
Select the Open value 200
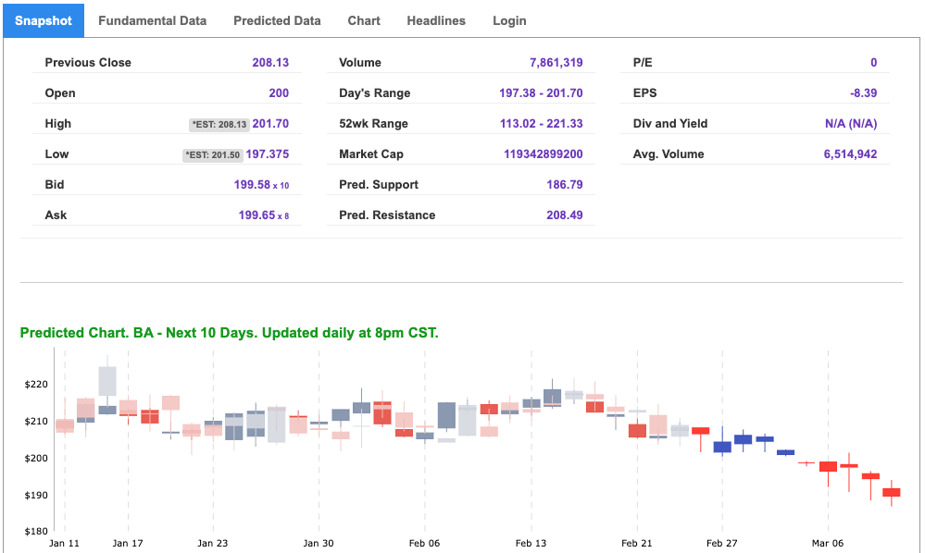pyautogui.click(x=279, y=93)
